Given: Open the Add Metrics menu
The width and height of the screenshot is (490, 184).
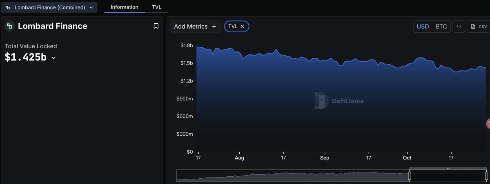Looking at the screenshot, I should click(196, 27).
